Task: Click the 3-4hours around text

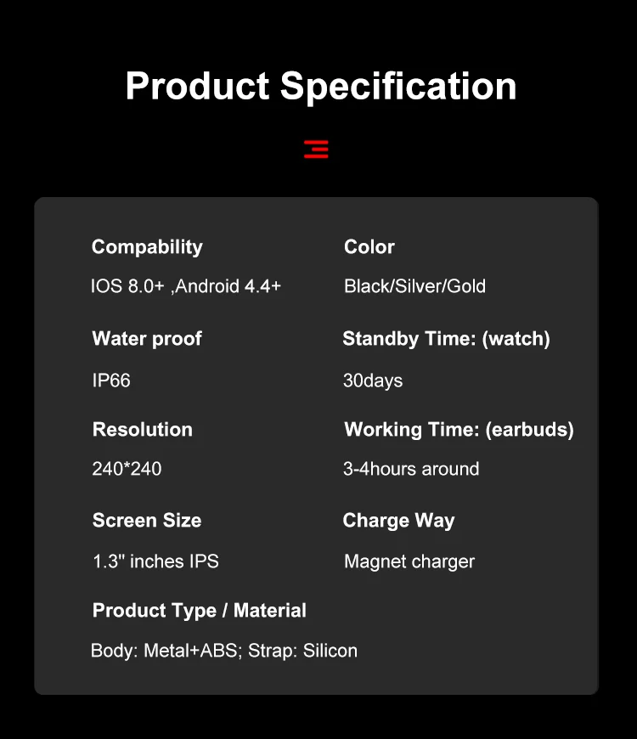Action: click(411, 469)
